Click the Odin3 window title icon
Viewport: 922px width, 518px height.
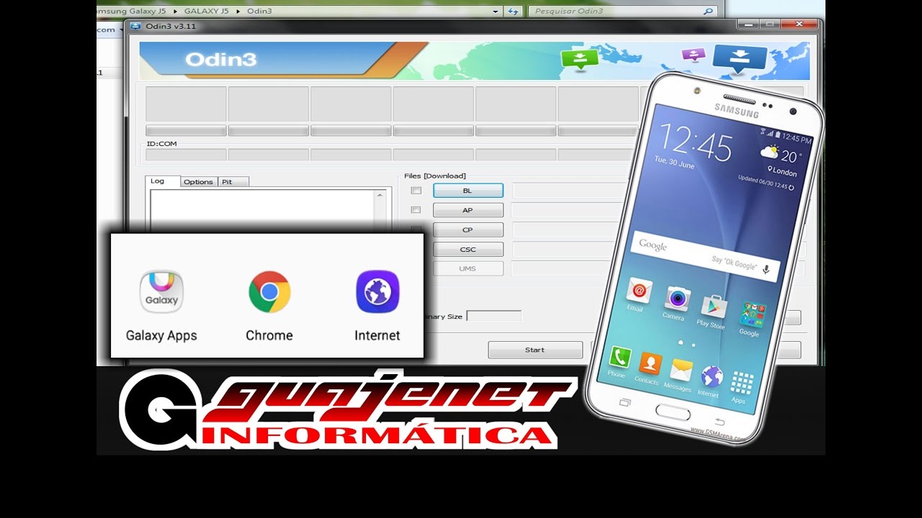coord(136,26)
